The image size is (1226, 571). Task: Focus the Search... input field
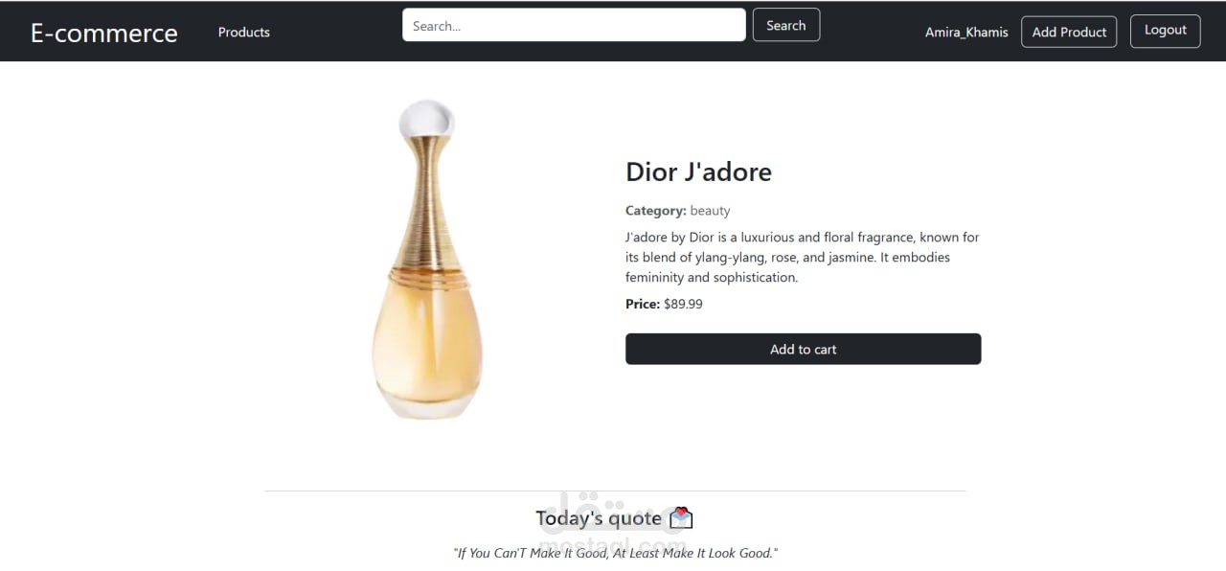(x=574, y=25)
